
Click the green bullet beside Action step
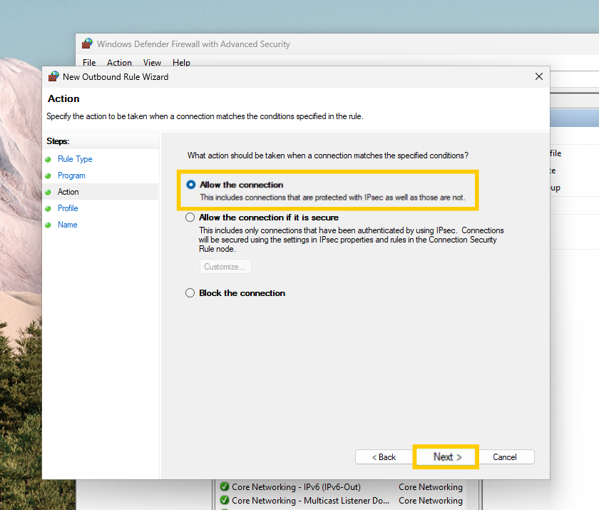point(48,192)
